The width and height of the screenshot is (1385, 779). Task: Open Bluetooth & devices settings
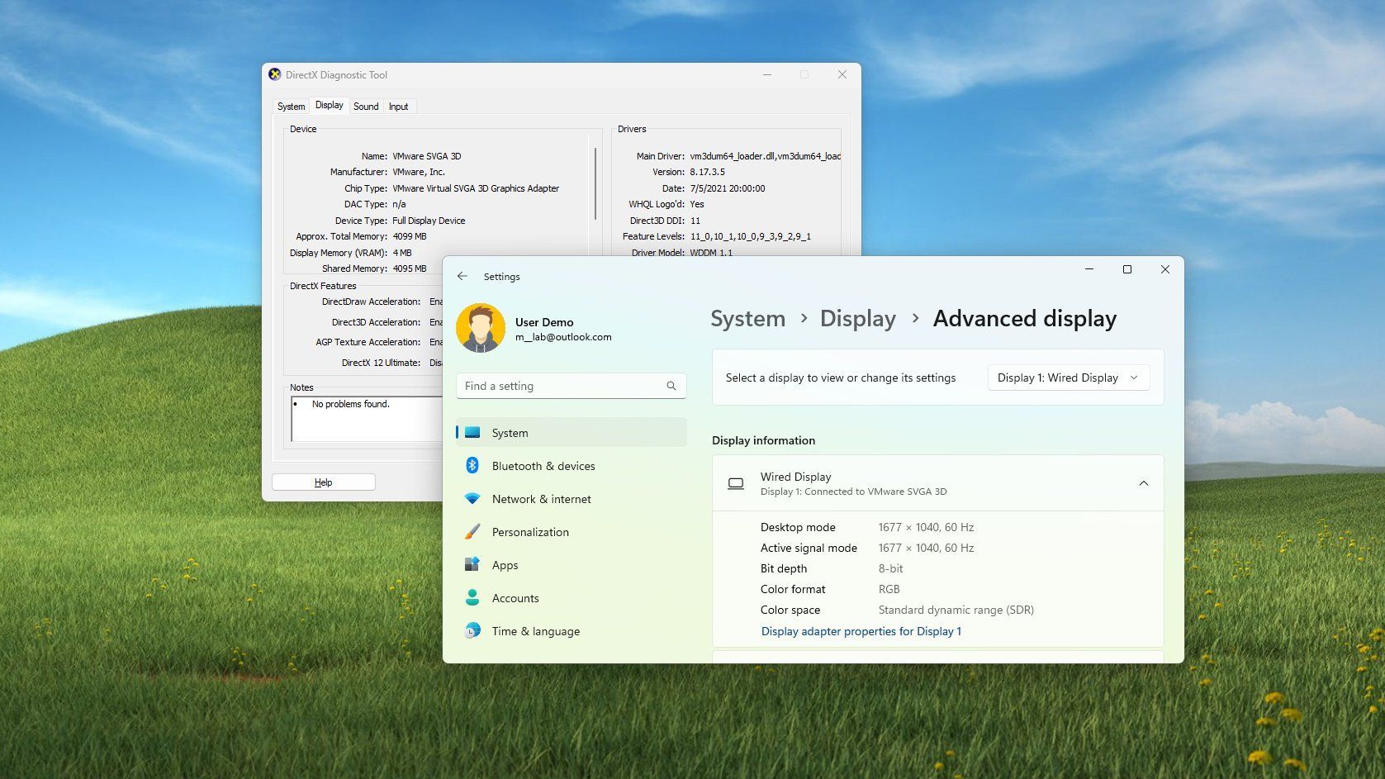(x=572, y=466)
